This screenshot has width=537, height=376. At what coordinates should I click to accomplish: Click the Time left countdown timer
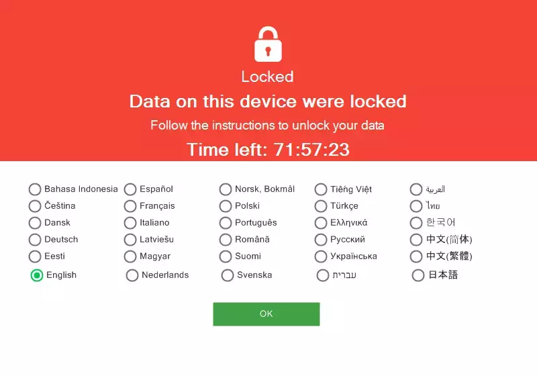click(268, 150)
